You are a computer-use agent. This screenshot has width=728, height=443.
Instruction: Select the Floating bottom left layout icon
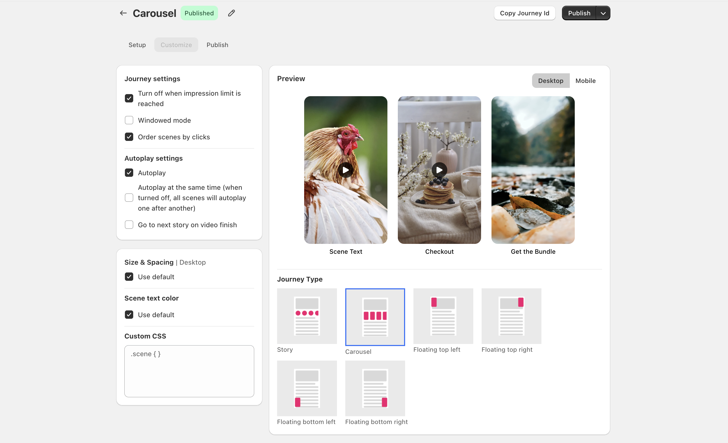click(x=307, y=388)
